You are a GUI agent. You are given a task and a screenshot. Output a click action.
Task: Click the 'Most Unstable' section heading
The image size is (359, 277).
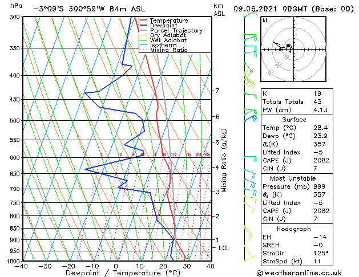[x=293, y=178]
